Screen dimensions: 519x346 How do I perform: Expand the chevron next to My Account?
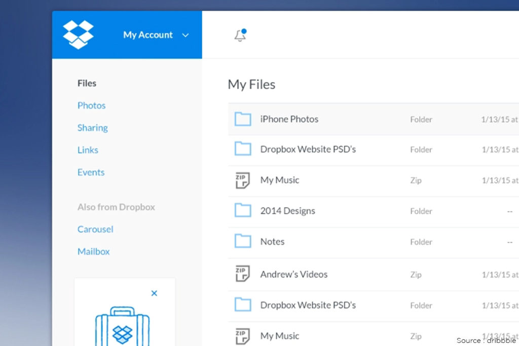point(186,35)
